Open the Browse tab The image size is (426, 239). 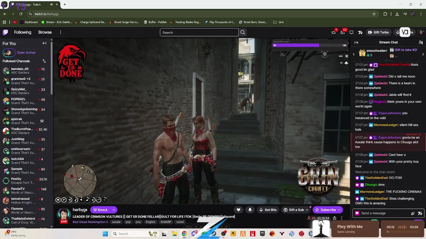click(x=45, y=32)
